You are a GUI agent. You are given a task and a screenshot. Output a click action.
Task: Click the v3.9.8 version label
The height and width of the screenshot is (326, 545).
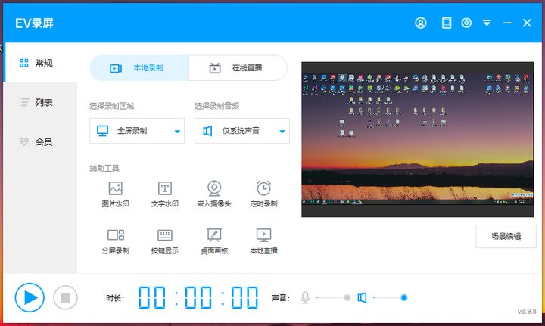click(527, 311)
